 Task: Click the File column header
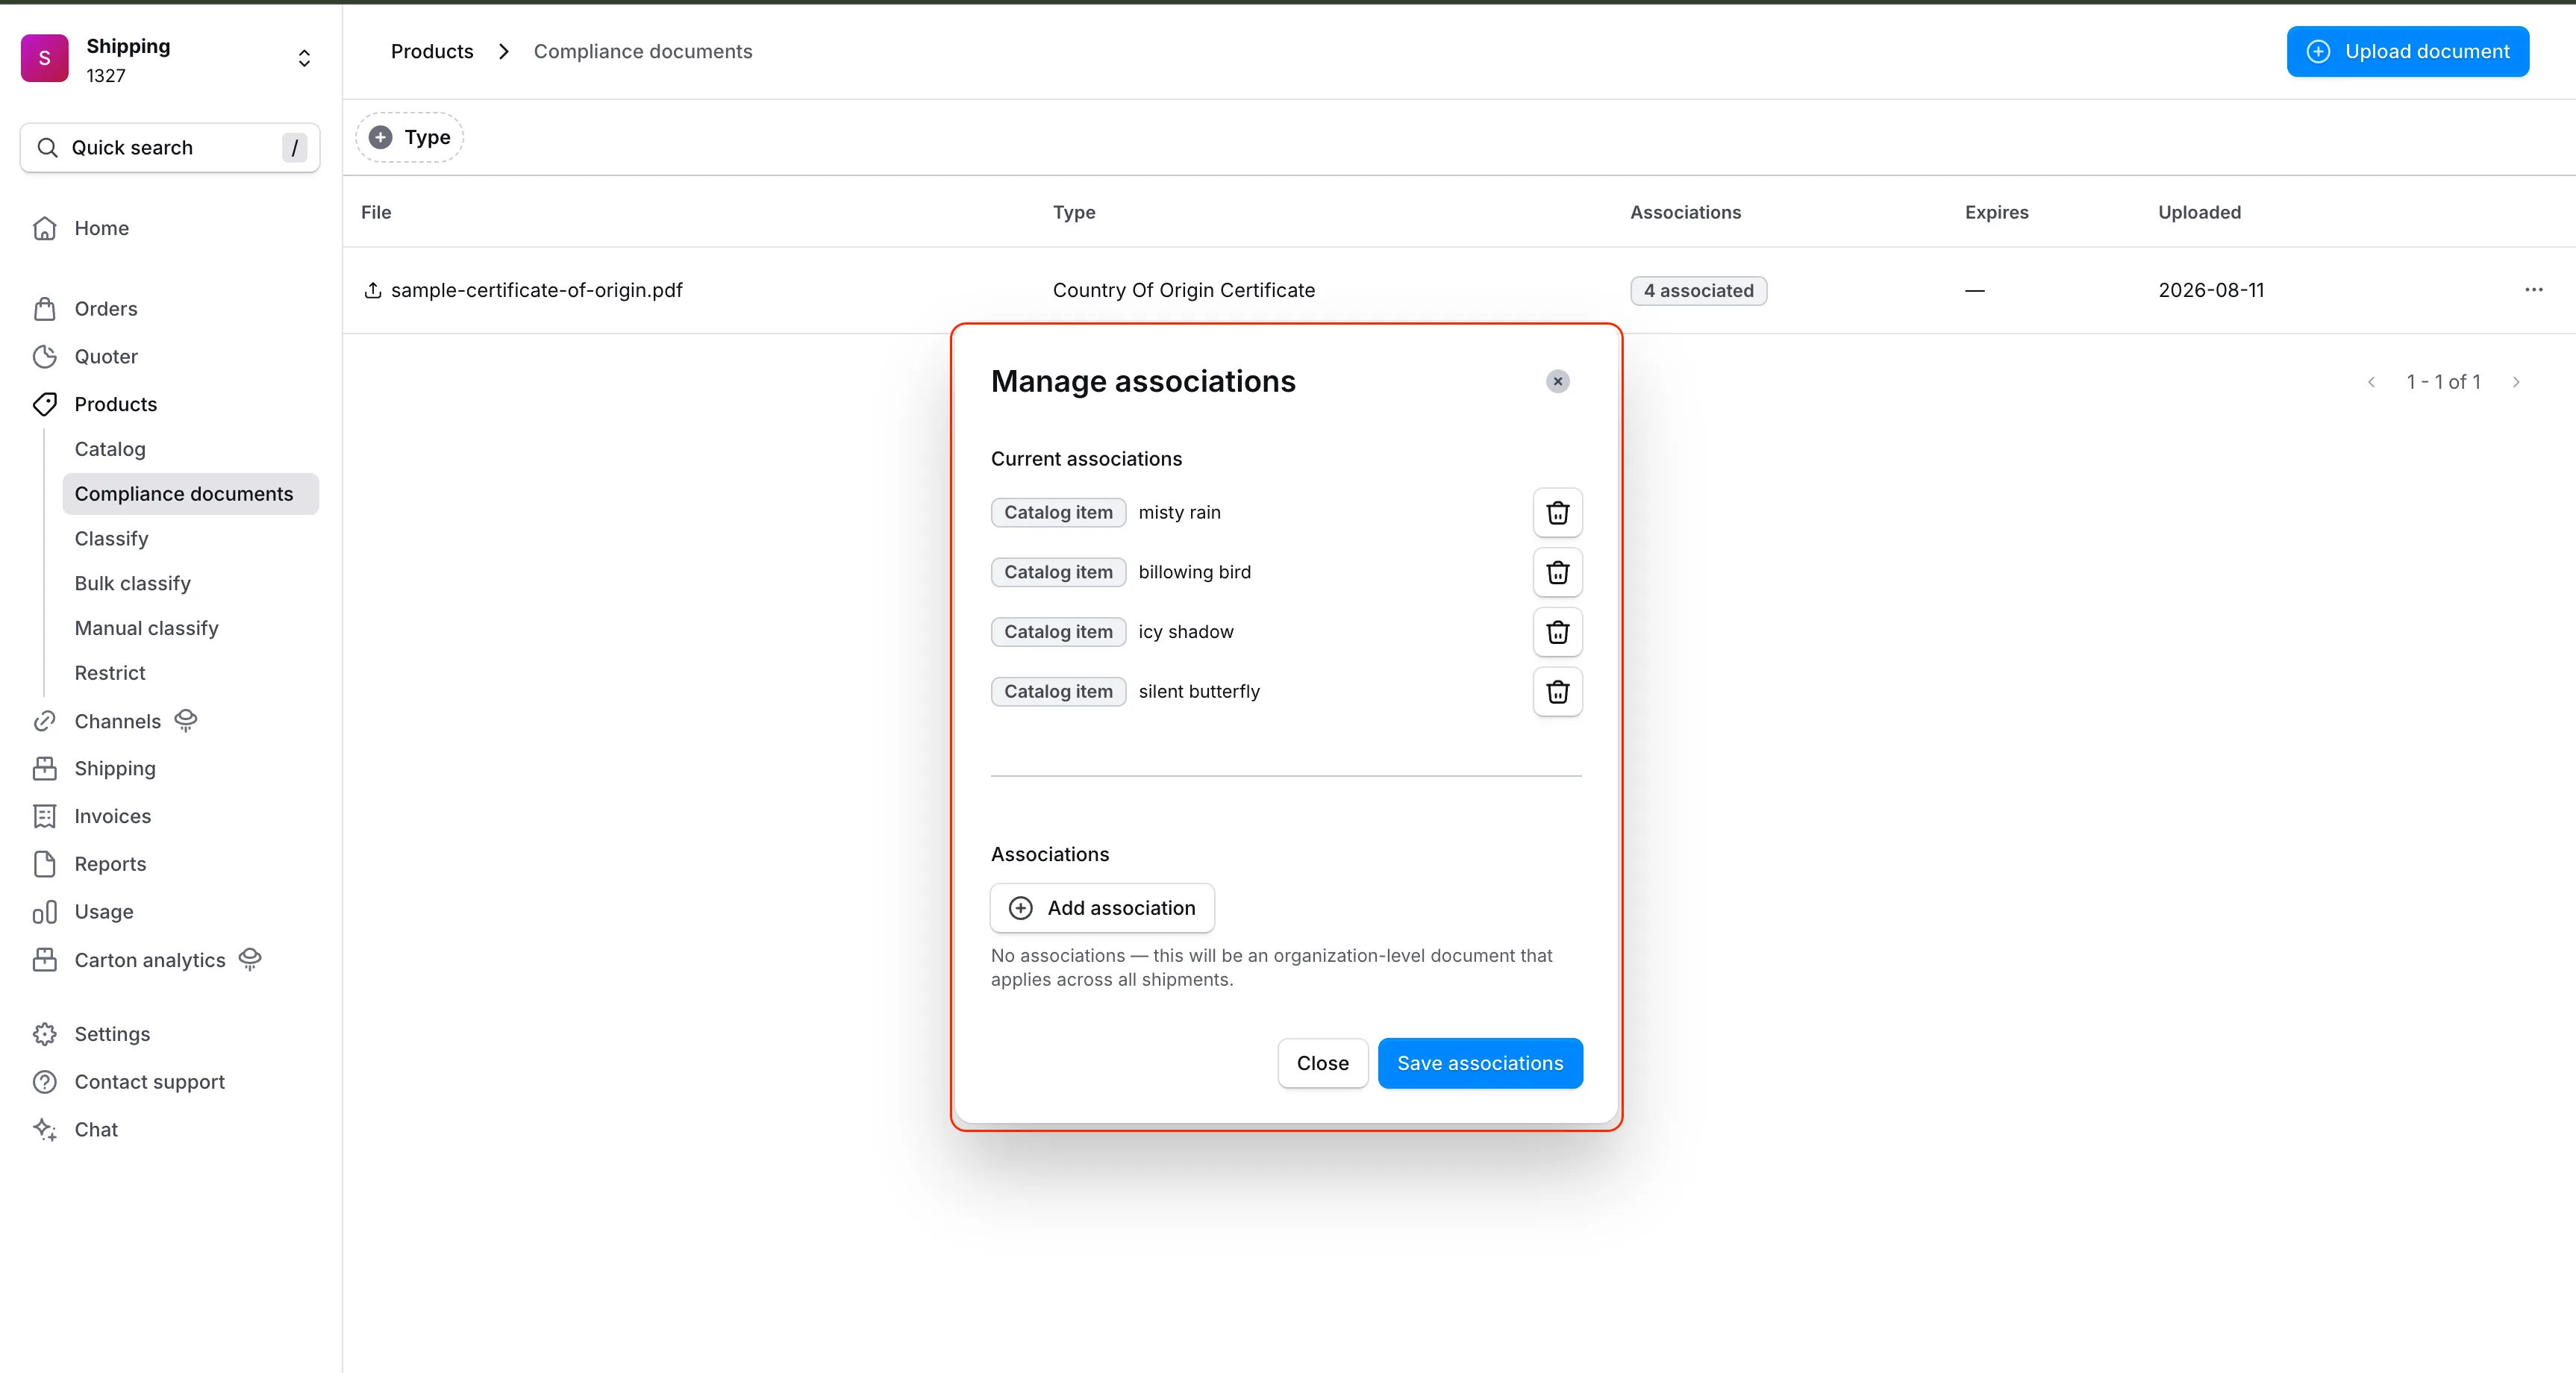click(376, 212)
